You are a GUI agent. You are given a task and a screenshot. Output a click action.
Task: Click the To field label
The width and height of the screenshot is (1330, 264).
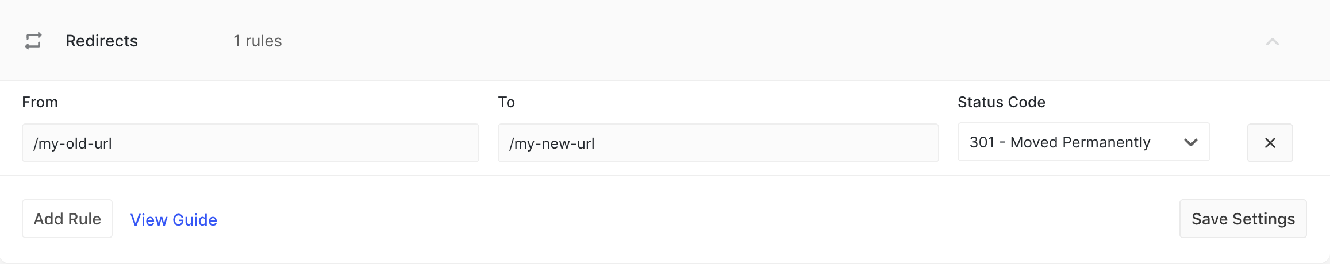[506, 102]
